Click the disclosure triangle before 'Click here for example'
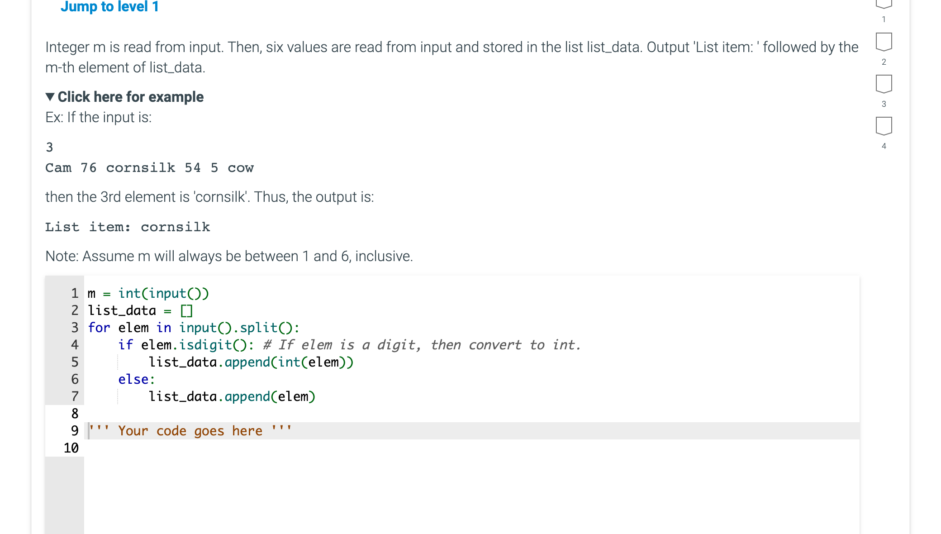The image size is (941, 534). (51, 96)
